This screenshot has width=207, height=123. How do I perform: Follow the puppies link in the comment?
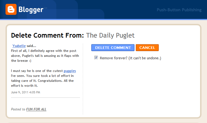[x=70, y=71]
